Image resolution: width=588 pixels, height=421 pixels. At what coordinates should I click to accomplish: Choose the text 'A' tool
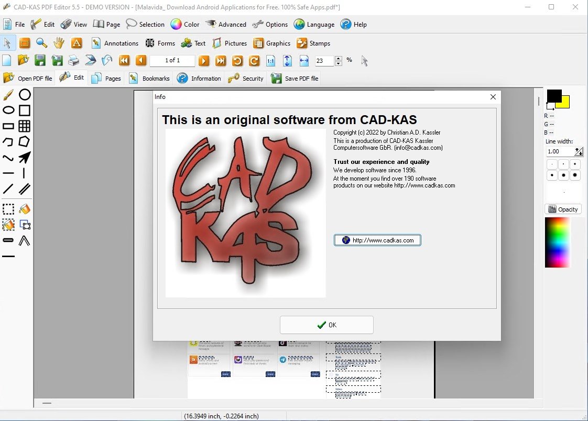point(77,43)
